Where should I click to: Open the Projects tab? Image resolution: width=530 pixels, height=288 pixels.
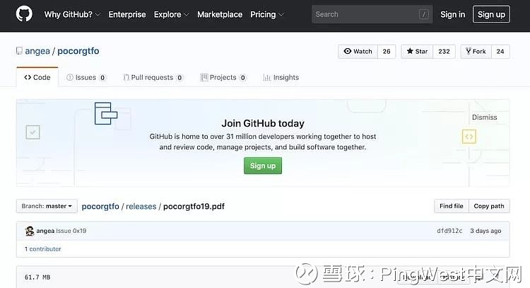[x=223, y=78]
